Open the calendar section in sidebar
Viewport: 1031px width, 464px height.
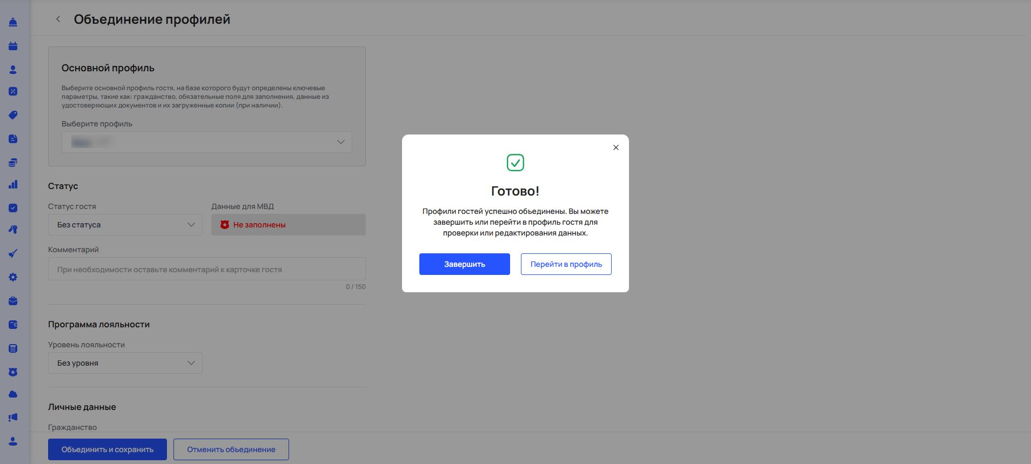point(13,46)
